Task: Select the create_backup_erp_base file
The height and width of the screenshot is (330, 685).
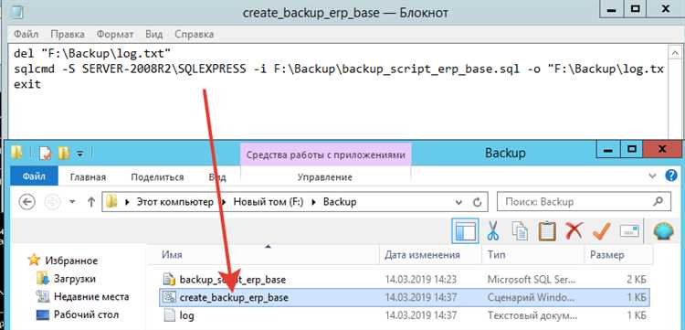Action: click(x=404, y=297)
